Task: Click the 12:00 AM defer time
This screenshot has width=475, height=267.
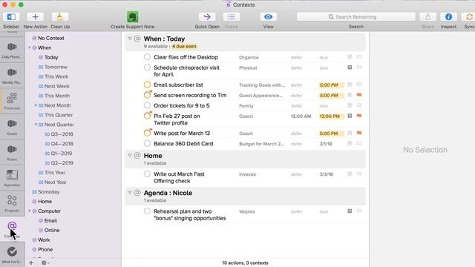Action: 301,116
